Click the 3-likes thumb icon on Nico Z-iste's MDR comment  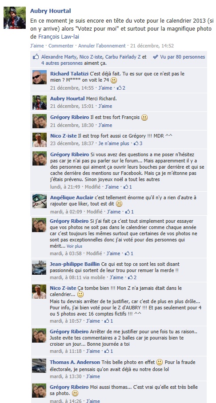[x=136, y=143]
